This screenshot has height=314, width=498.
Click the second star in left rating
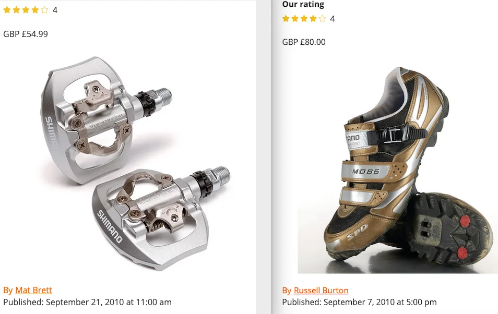coord(17,10)
